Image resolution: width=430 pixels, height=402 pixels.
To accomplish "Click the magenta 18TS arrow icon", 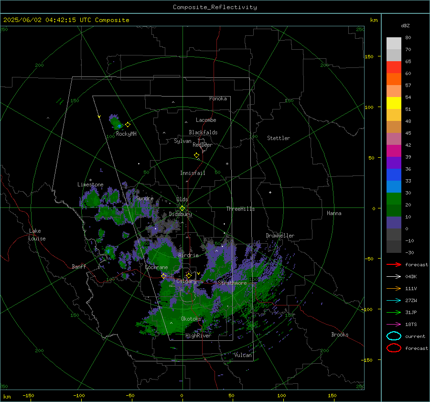I will [x=394, y=325].
